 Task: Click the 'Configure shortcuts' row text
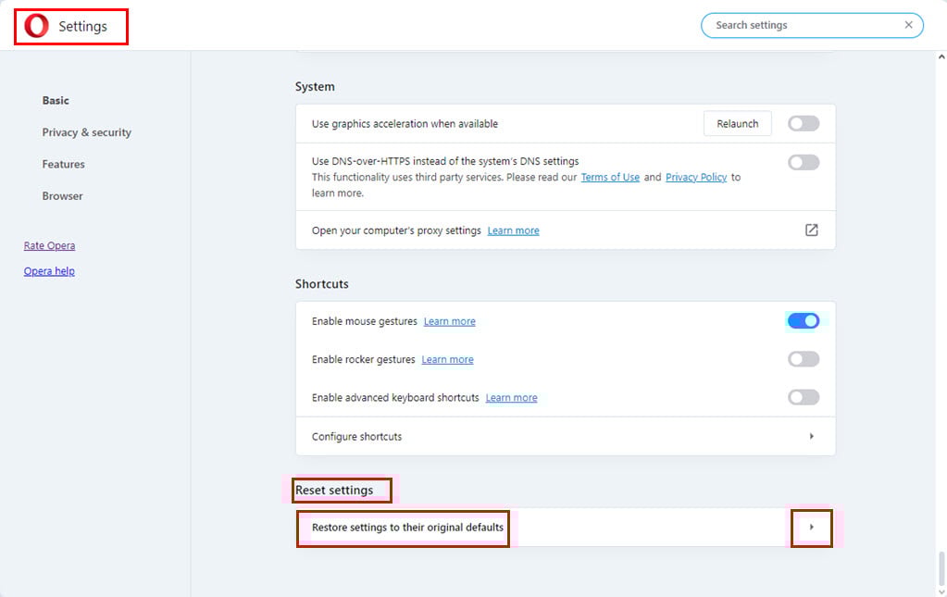[357, 437]
